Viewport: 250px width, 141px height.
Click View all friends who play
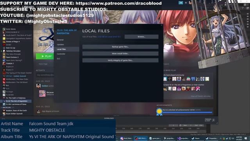tap(200, 96)
